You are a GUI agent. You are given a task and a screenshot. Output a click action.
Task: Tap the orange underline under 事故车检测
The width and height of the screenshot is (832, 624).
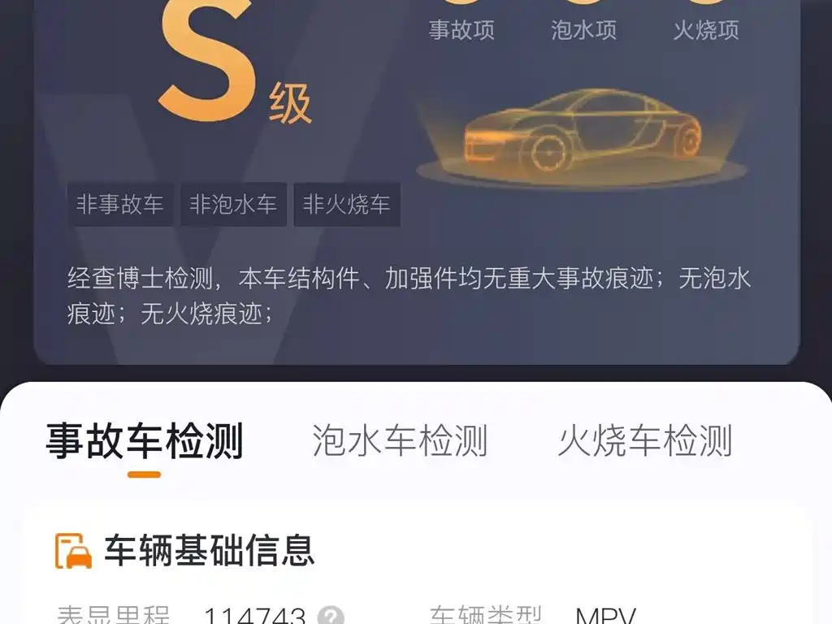[145, 474]
